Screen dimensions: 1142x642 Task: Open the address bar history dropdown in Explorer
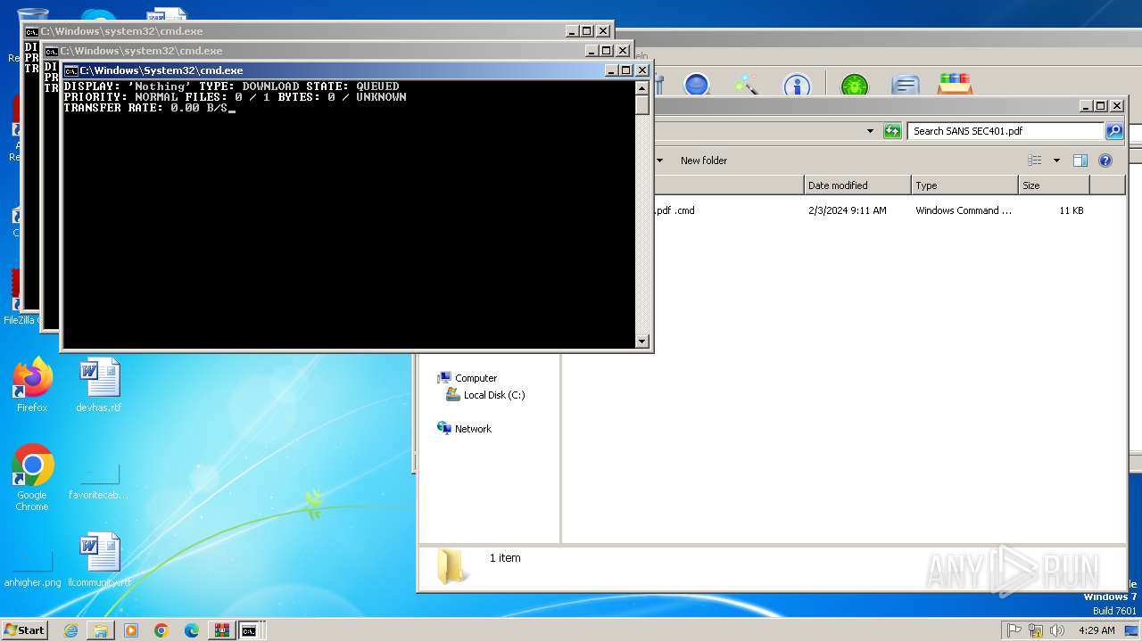(x=871, y=131)
